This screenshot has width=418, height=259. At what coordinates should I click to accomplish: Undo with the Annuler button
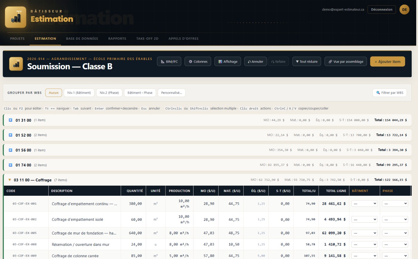[255, 61]
